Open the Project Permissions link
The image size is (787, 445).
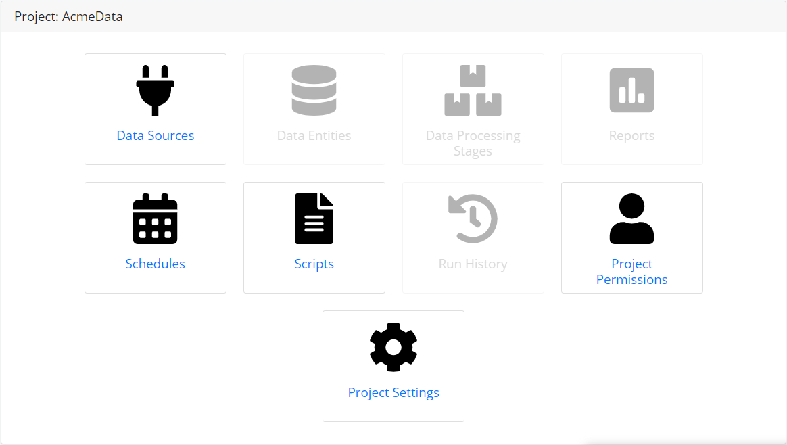click(x=632, y=272)
